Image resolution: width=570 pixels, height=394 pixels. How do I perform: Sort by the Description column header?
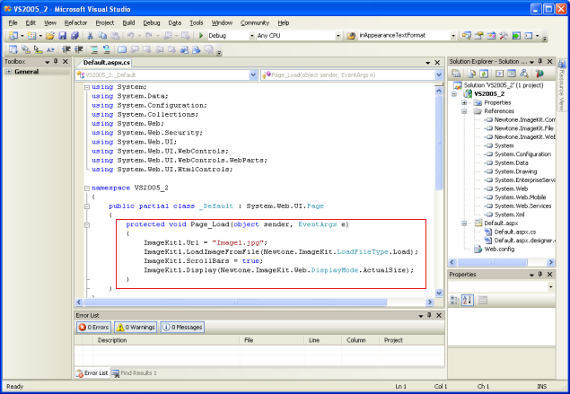pos(166,340)
